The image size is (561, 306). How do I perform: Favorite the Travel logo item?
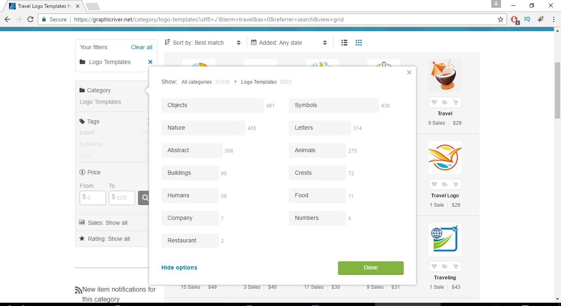(x=434, y=103)
